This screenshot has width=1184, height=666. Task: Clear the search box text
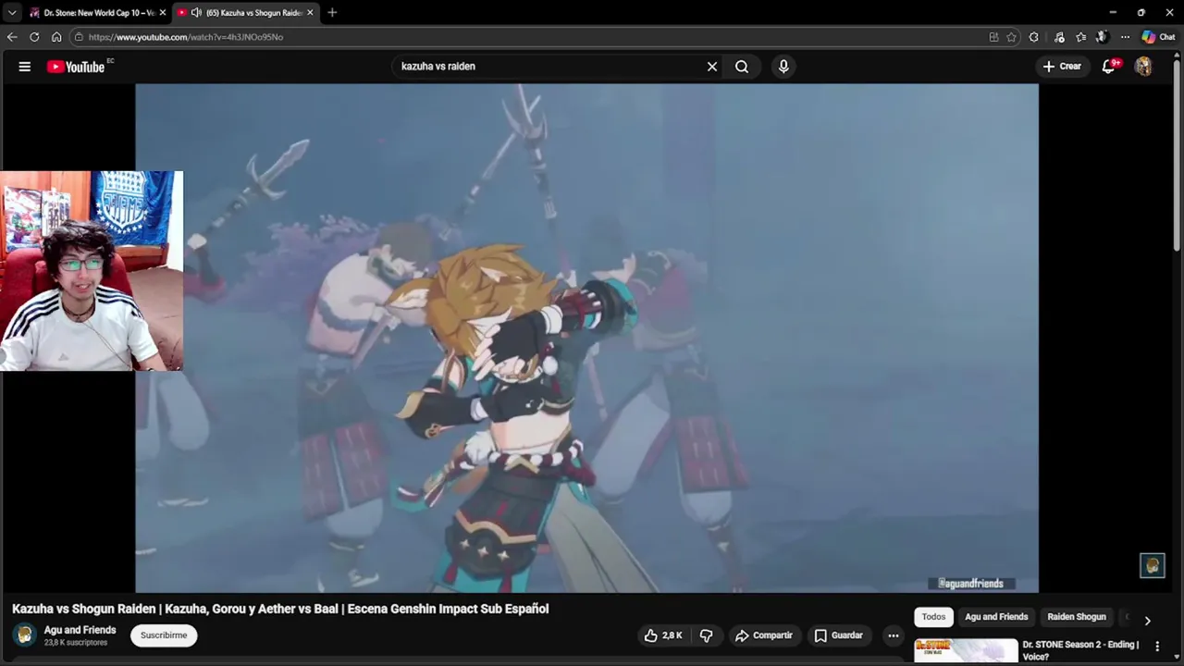712,67
